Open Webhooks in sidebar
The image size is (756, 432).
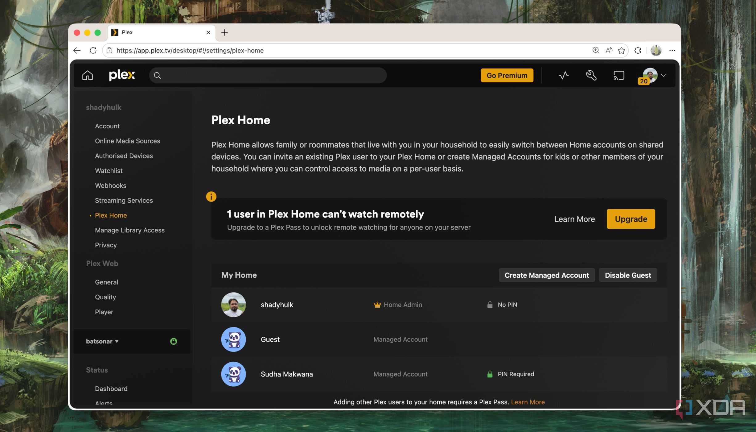coord(110,185)
